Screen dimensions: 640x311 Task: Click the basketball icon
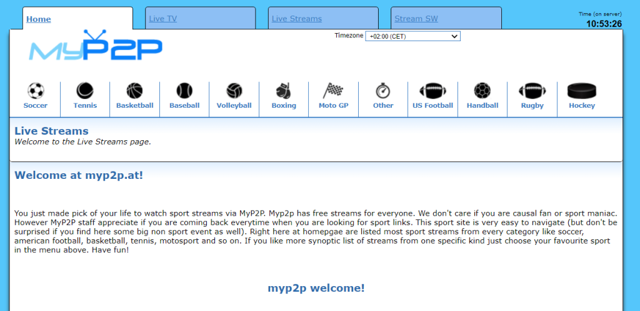coord(135,91)
